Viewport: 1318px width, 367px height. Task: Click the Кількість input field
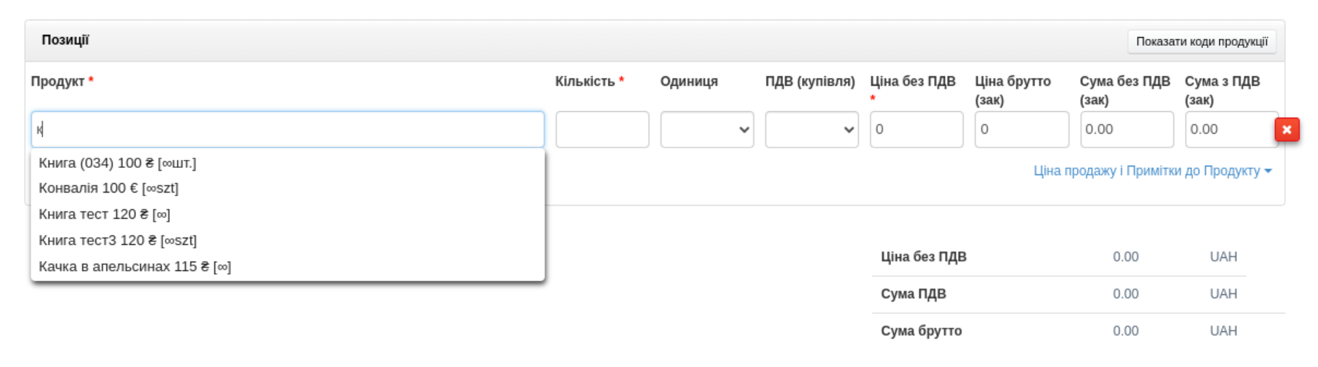click(x=602, y=129)
